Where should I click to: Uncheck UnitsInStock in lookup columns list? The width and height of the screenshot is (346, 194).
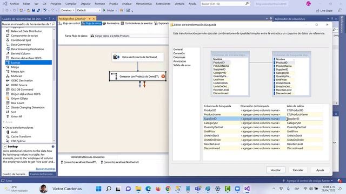[x=275, y=83]
